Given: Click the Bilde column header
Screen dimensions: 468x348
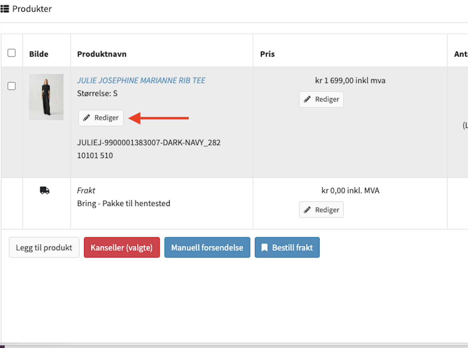Looking at the screenshot, I should pos(39,54).
